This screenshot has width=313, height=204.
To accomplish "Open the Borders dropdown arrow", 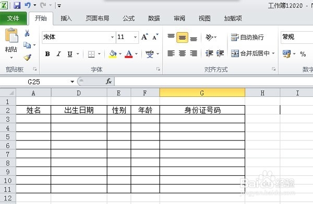I will click(x=99, y=54).
